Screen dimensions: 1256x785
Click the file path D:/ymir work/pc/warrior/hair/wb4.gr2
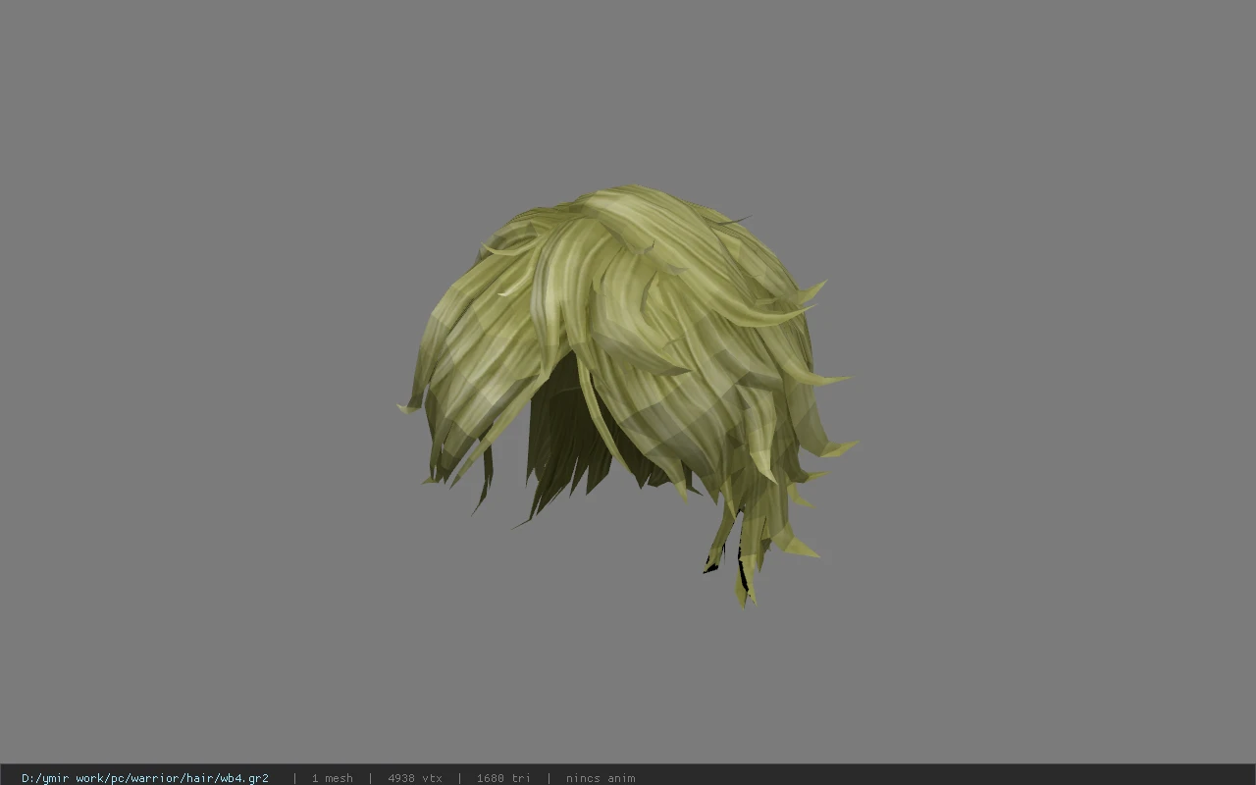click(145, 778)
